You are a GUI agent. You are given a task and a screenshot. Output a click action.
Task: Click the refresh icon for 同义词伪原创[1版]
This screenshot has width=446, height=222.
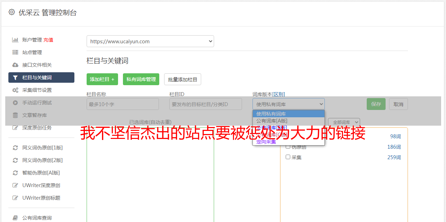point(15,148)
